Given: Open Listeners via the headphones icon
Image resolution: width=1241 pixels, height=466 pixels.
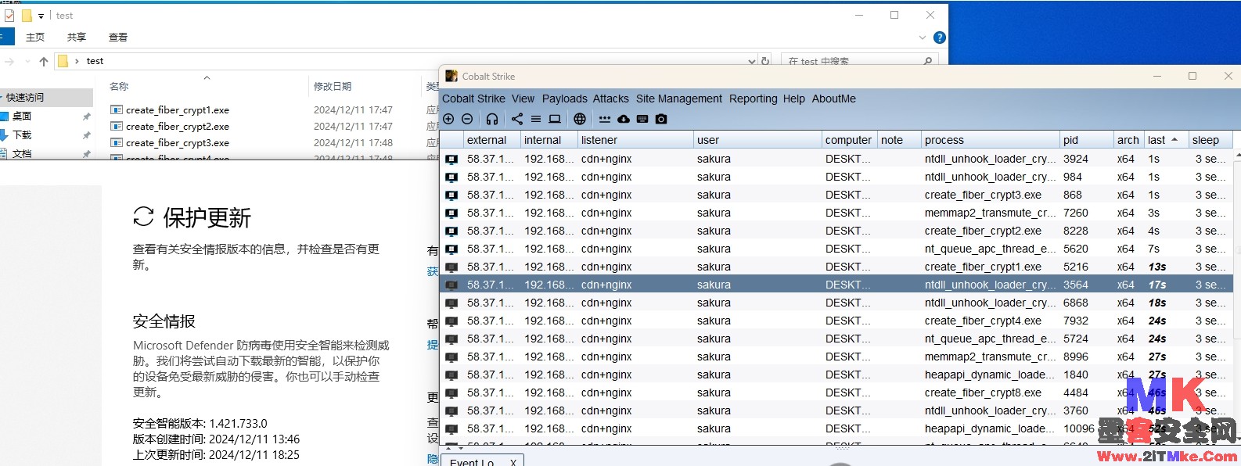Looking at the screenshot, I should click(492, 119).
